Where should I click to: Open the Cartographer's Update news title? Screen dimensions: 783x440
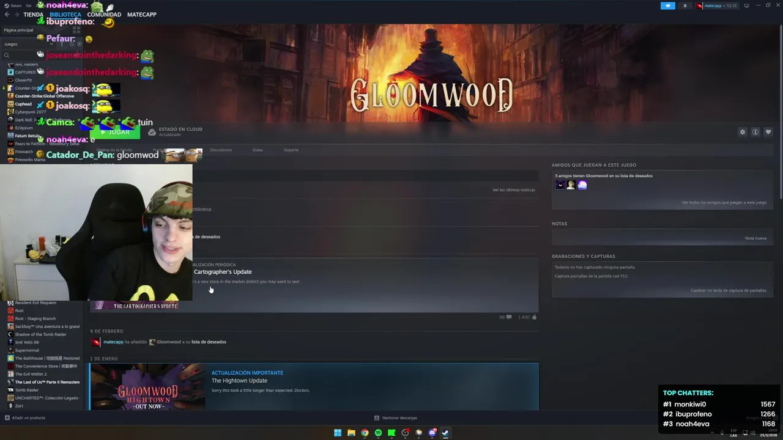(x=223, y=272)
